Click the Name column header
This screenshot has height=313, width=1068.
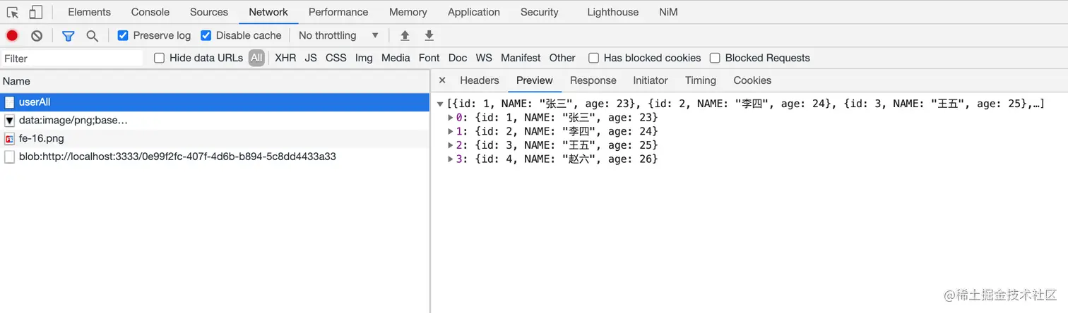pos(215,81)
